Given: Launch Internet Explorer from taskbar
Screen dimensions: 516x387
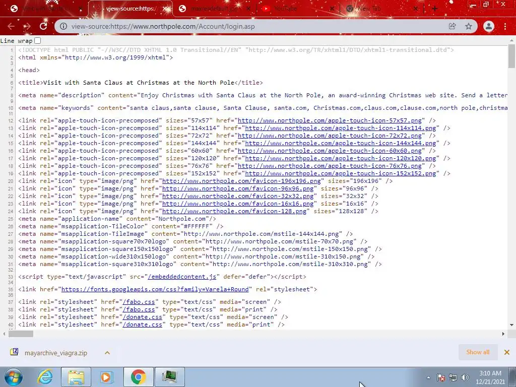Looking at the screenshot, I should [45, 377].
